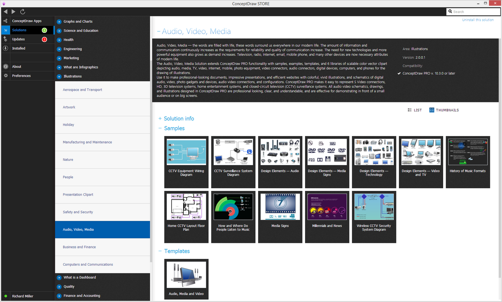Expand the Graphs and Charts category
The height and width of the screenshot is (302, 502).
(59, 22)
